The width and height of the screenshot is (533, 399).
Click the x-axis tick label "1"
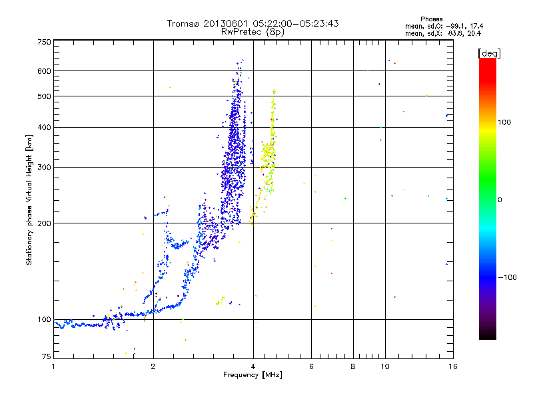53,366
